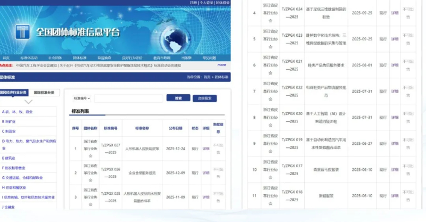The height and width of the screenshot is (222, 426).
Task: Collapse the down chevron under classification tabs
Action: pyautogui.click(x=28, y=101)
